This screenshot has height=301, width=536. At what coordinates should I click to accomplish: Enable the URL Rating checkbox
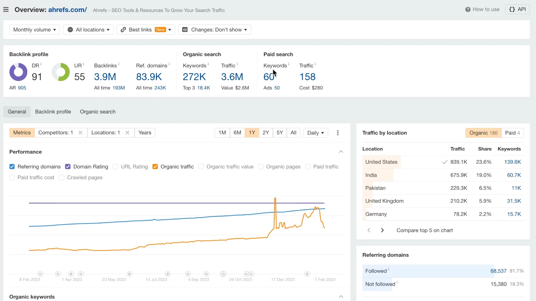click(x=116, y=167)
